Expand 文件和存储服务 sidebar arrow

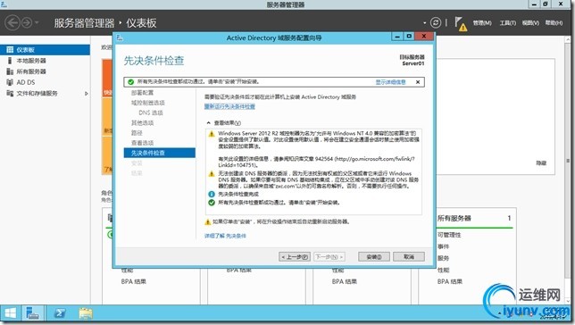[x=87, y=94]
